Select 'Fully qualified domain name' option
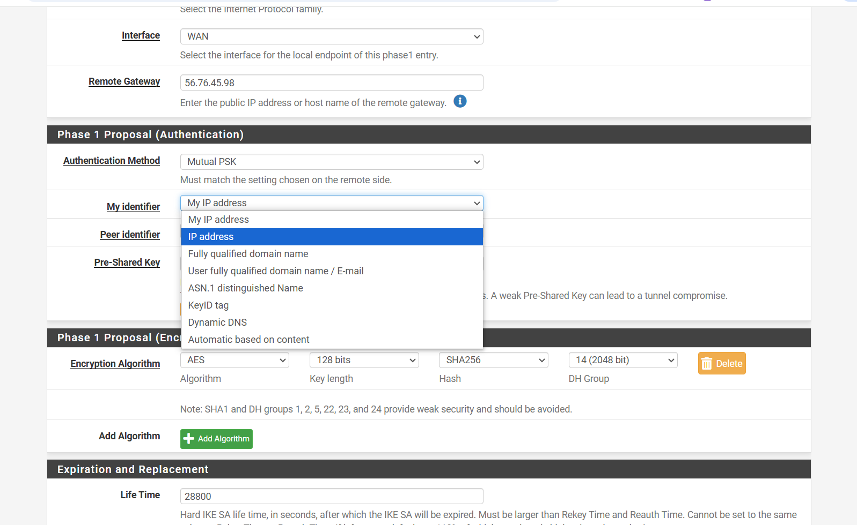857x525 pixels. (331, 254)
